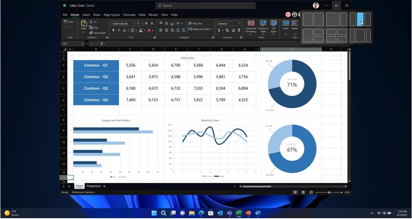Image resolution: width=412 pixels, height=219 pixels.
Task: Click the fx Insert Function icon
Action: (102, 43)
